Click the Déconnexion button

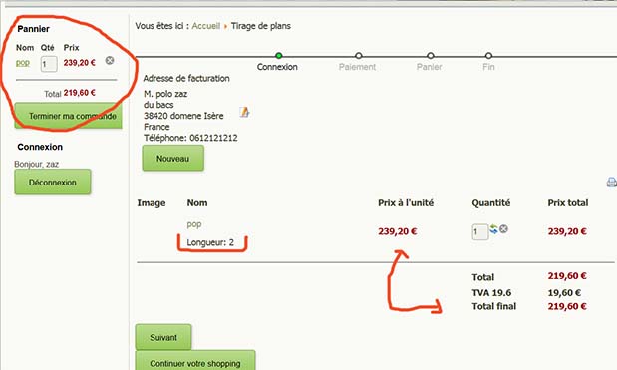[x=53, y=182]
